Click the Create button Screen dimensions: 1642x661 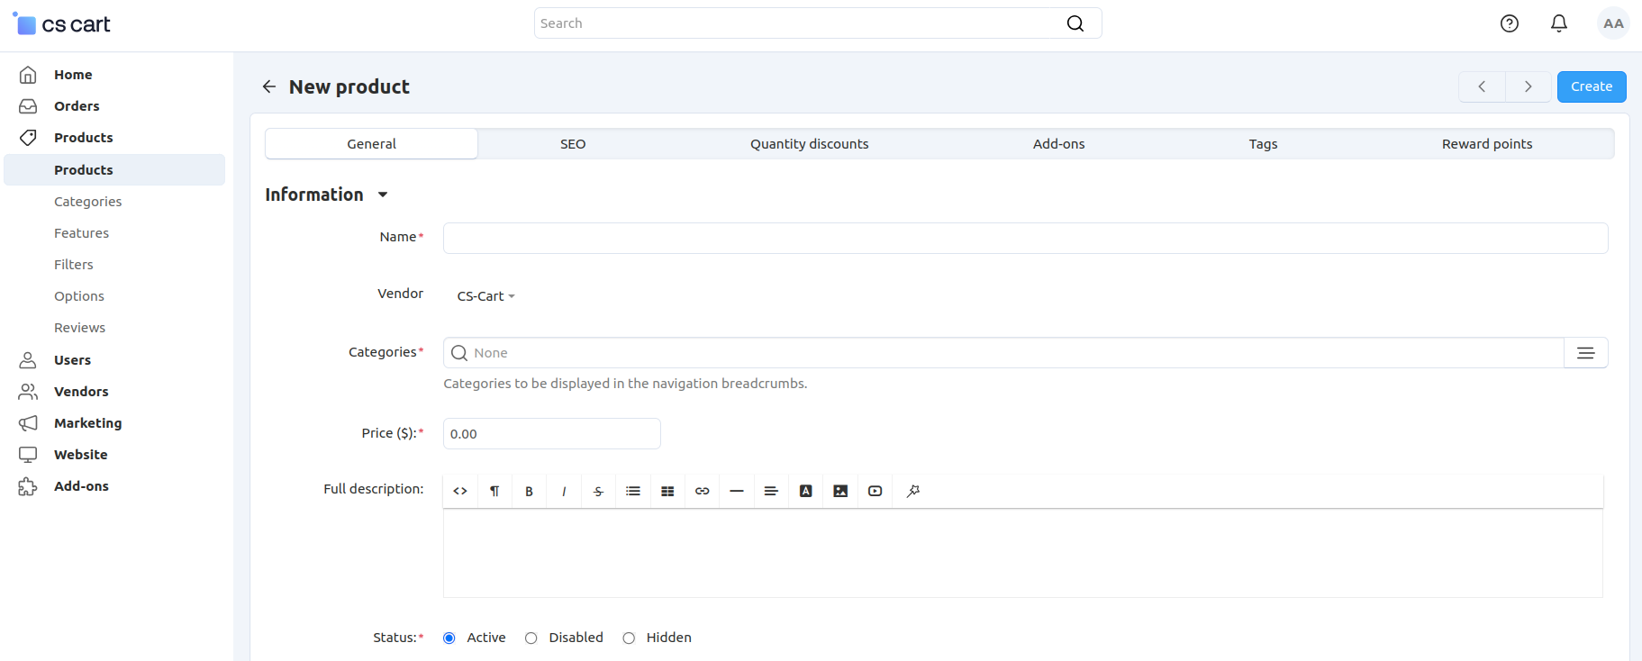pyautogui.click(x=1592, y=86)
